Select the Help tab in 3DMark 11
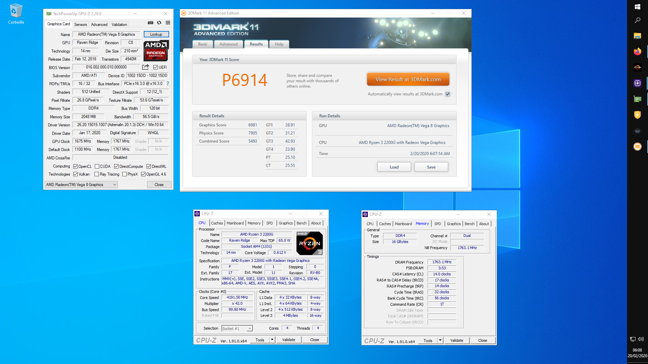 pyautogui.click(x=279, y=44)
